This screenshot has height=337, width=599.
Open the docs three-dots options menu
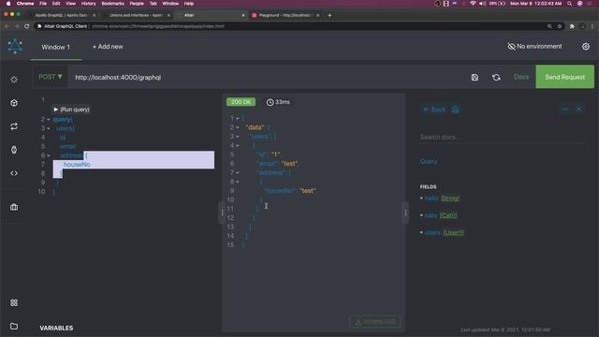(565, 110)
